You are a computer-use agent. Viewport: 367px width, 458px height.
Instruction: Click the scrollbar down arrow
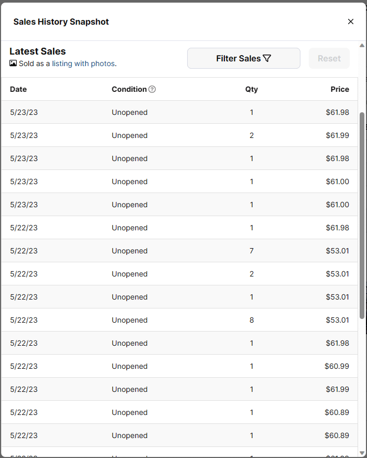362,452
